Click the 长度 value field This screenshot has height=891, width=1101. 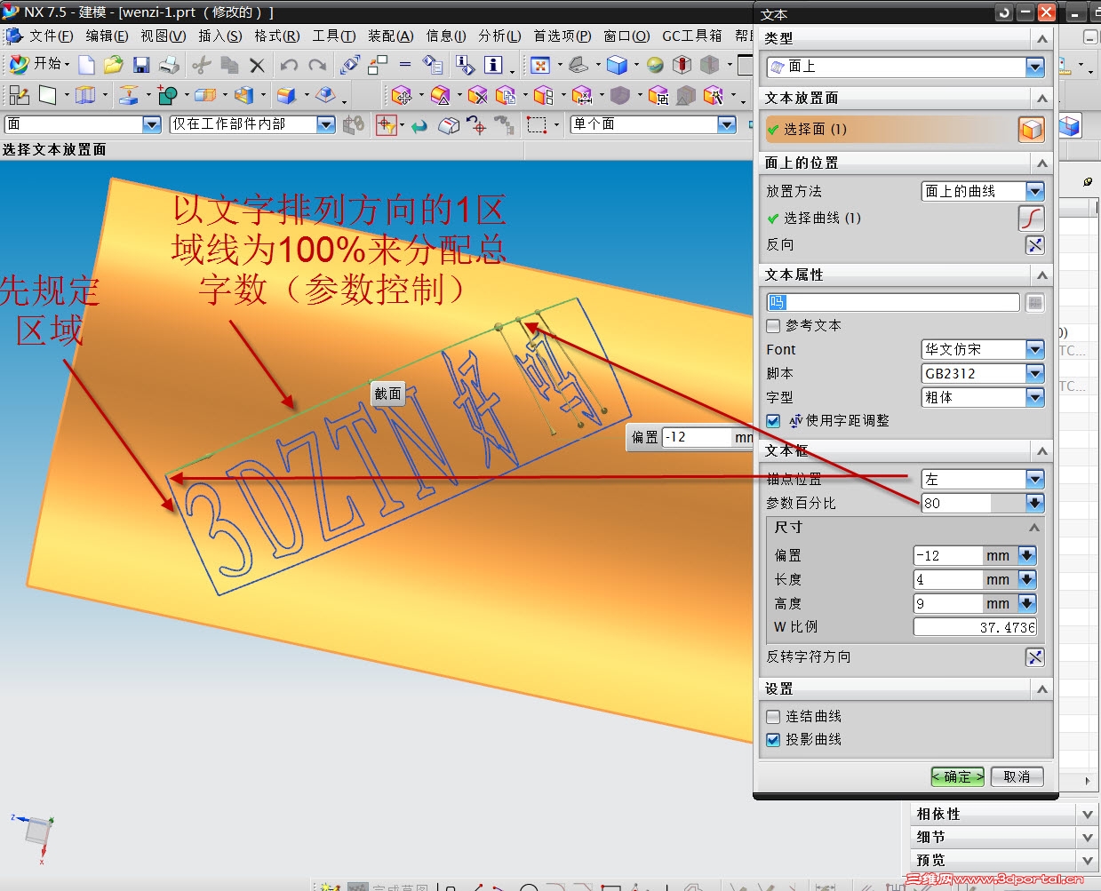pos(948,579)
